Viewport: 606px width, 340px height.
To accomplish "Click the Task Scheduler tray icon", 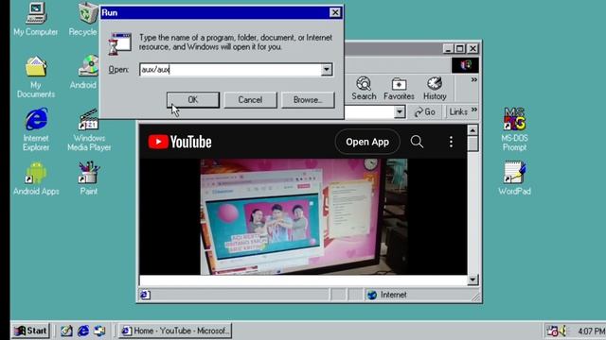I will pyautogui.click(x=552, y=331).
